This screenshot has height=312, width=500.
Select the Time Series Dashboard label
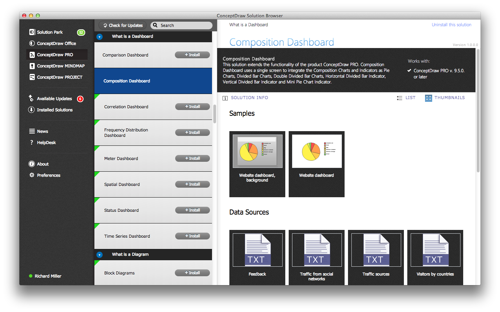point(127,236)
